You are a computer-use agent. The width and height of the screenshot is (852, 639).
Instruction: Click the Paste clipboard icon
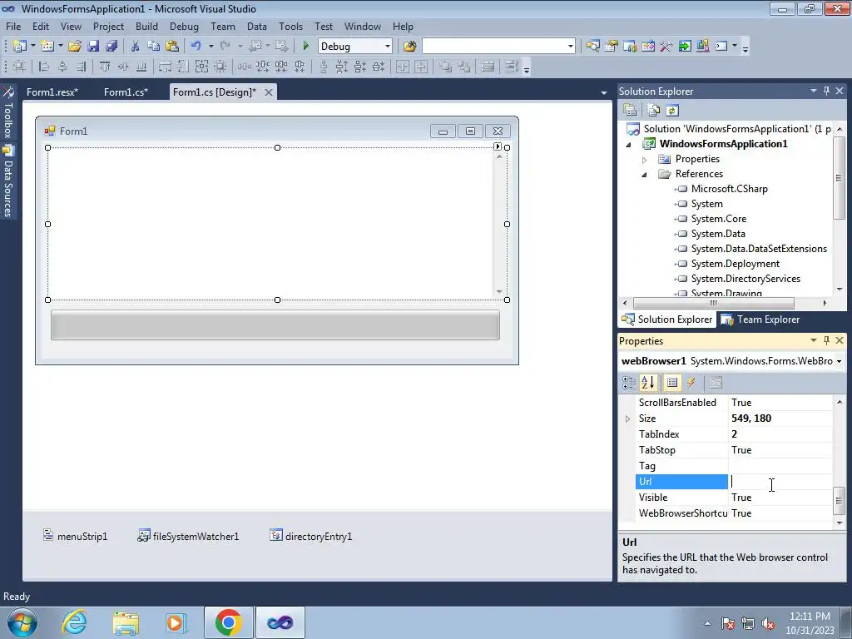(172, 47)
